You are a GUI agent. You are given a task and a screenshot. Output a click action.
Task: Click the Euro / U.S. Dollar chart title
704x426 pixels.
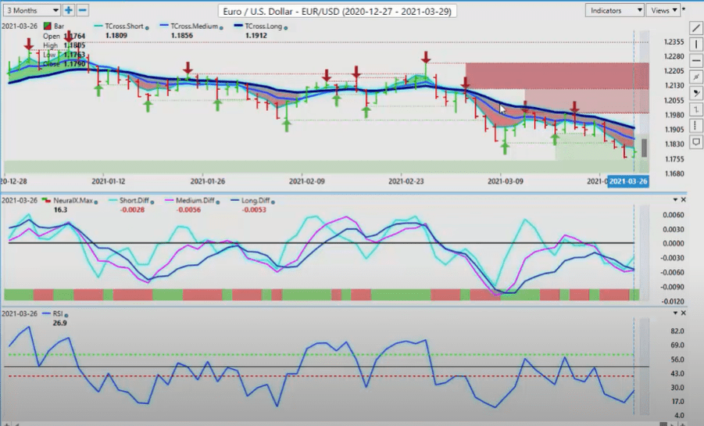[338, 11]
